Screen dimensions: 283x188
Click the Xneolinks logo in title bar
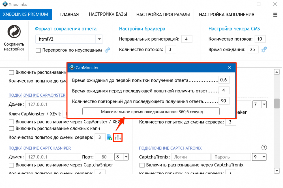tap(5, 4)
